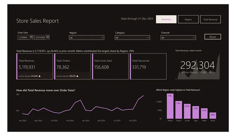Click the 292,304 latest month value
The height and width of the screenshot is (136, 236).
(197, 65)
